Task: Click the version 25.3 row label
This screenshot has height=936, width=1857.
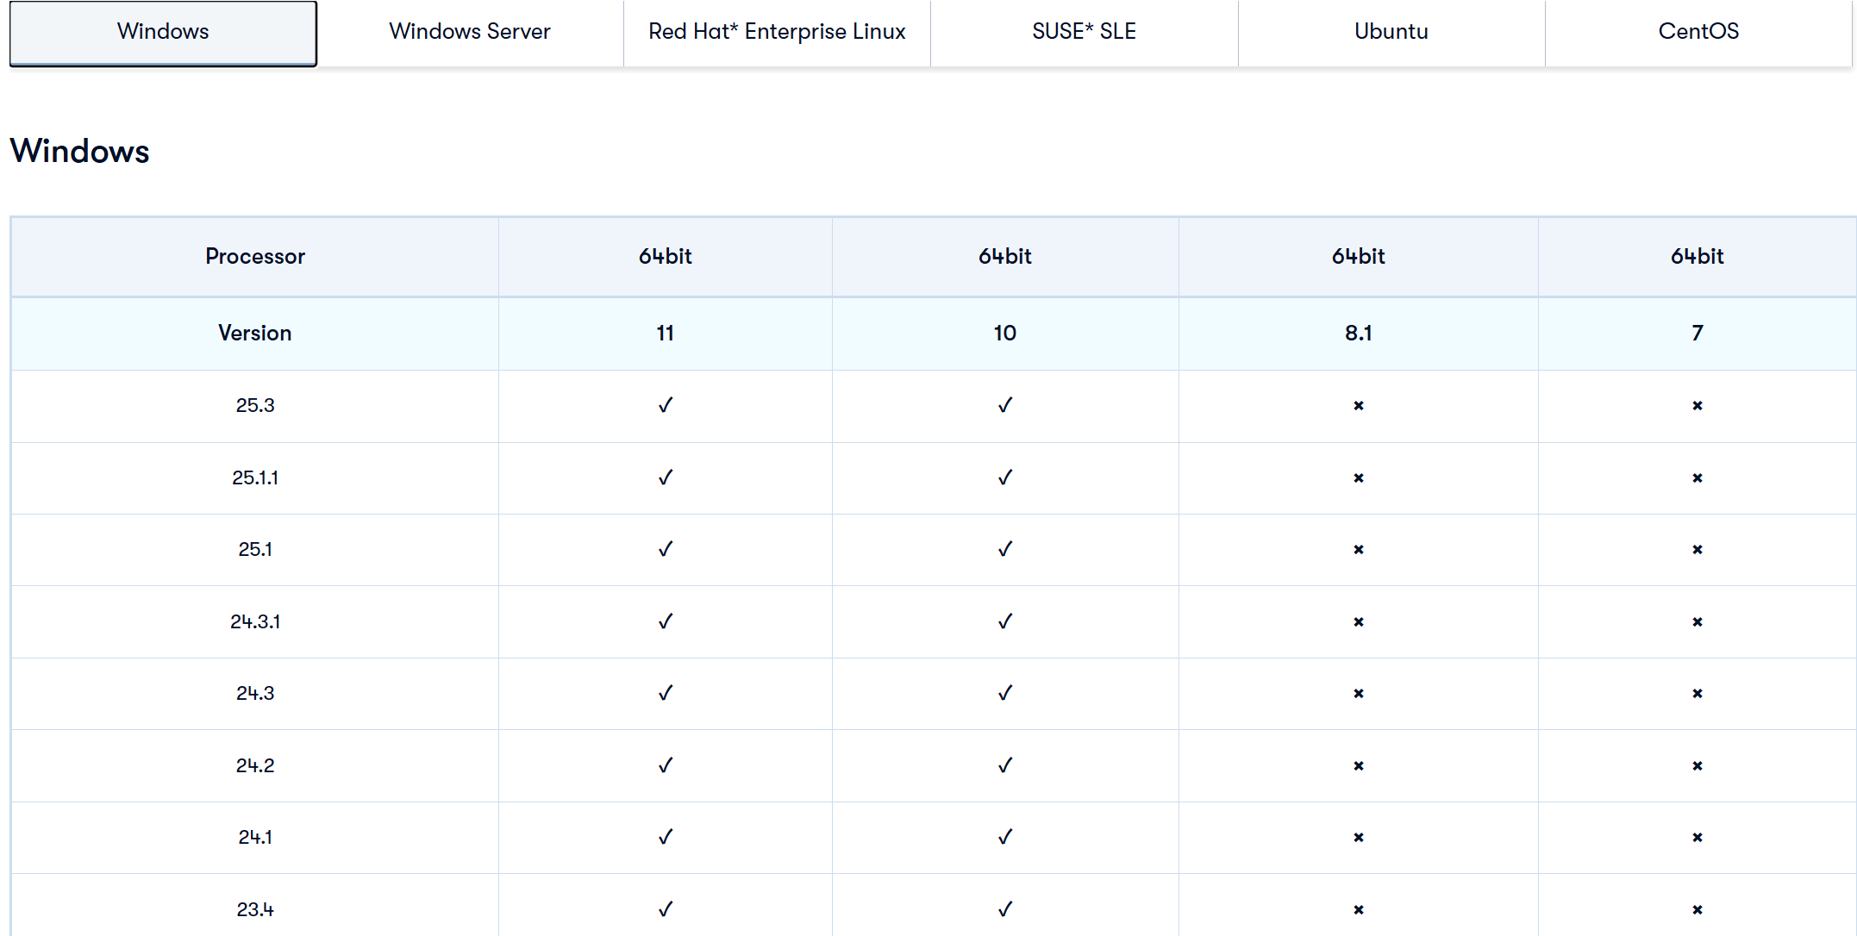Action: pos(255,405)
